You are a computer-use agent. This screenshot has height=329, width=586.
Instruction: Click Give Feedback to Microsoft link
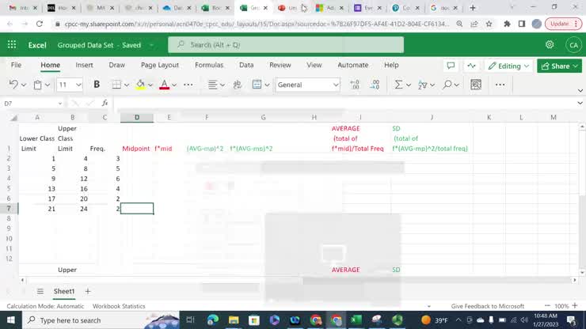[488, 306]
